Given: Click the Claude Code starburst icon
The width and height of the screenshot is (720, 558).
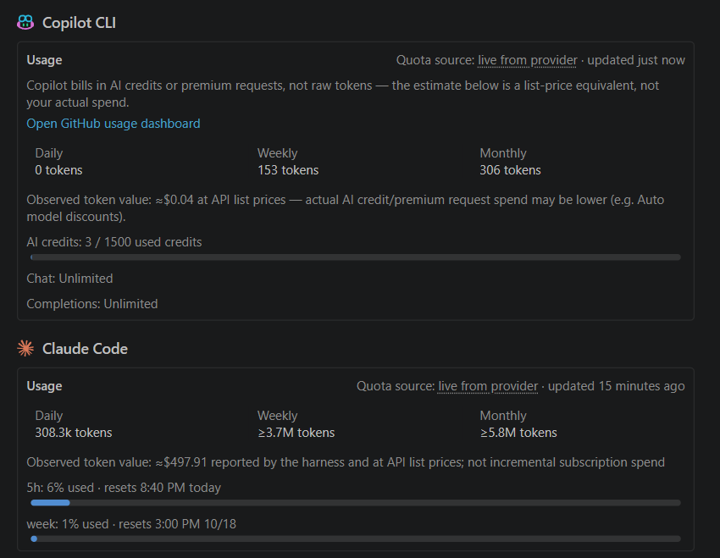Looking at the screenshot, I should tap(25, 348).
